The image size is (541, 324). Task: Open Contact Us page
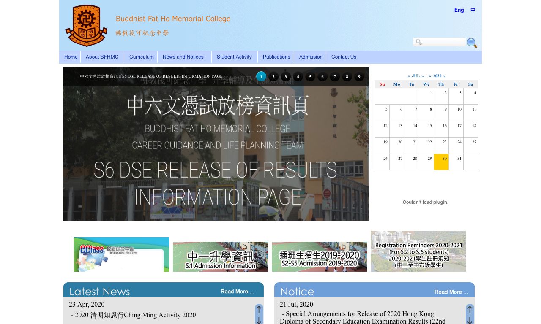(x=344, y=57)
